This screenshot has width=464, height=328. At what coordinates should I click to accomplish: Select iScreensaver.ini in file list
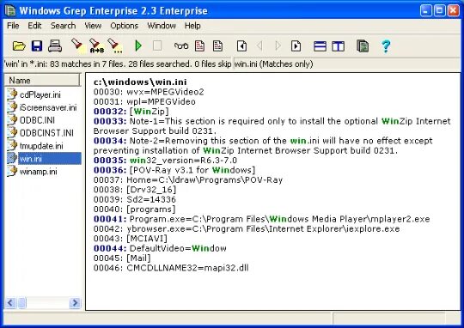(x=48, y=107)
